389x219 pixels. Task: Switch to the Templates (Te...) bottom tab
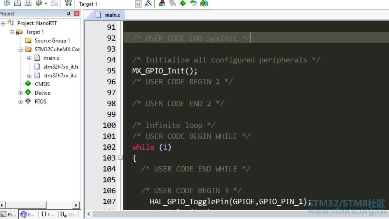[69, 214]
